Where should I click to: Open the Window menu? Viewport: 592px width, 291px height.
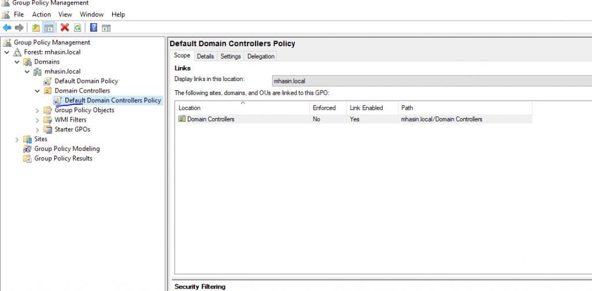(x=92, y=14)
